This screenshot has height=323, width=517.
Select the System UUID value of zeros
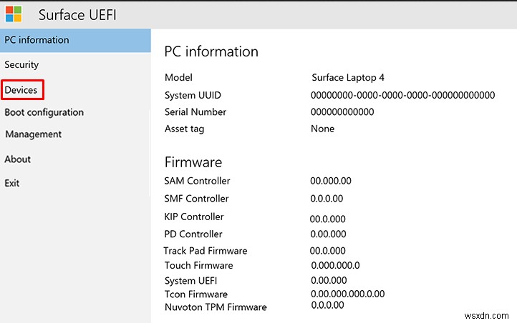pyautogui.click(x=402, y=95)
